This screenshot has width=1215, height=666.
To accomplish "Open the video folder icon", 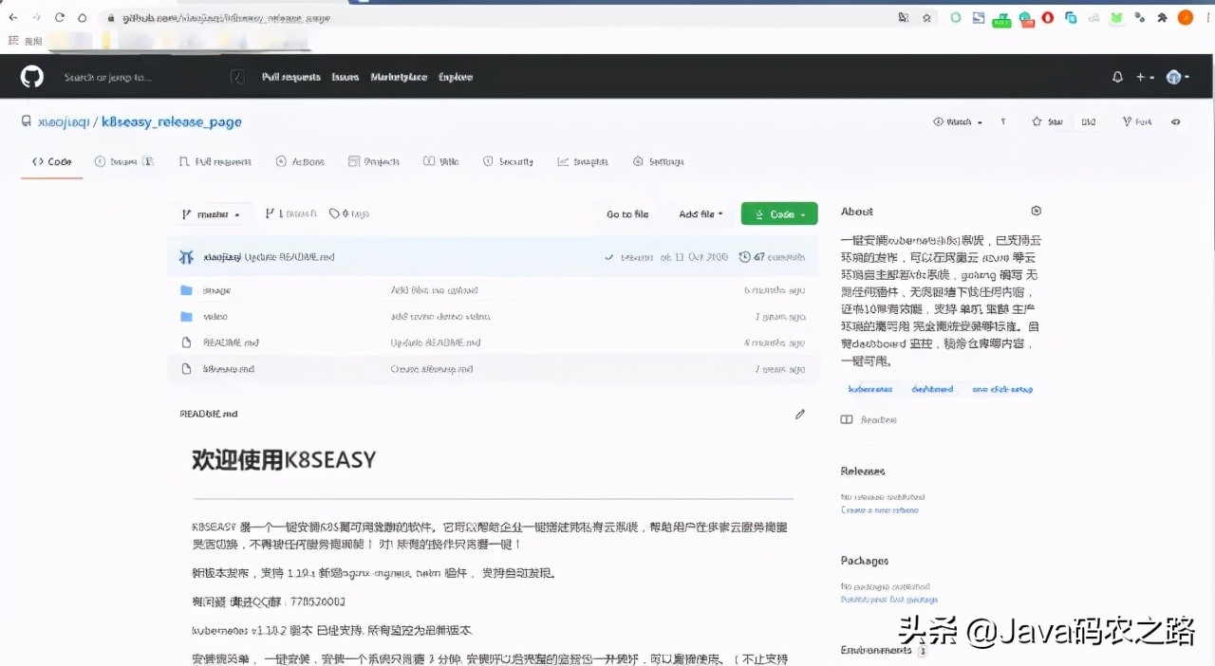I will 186,316.
